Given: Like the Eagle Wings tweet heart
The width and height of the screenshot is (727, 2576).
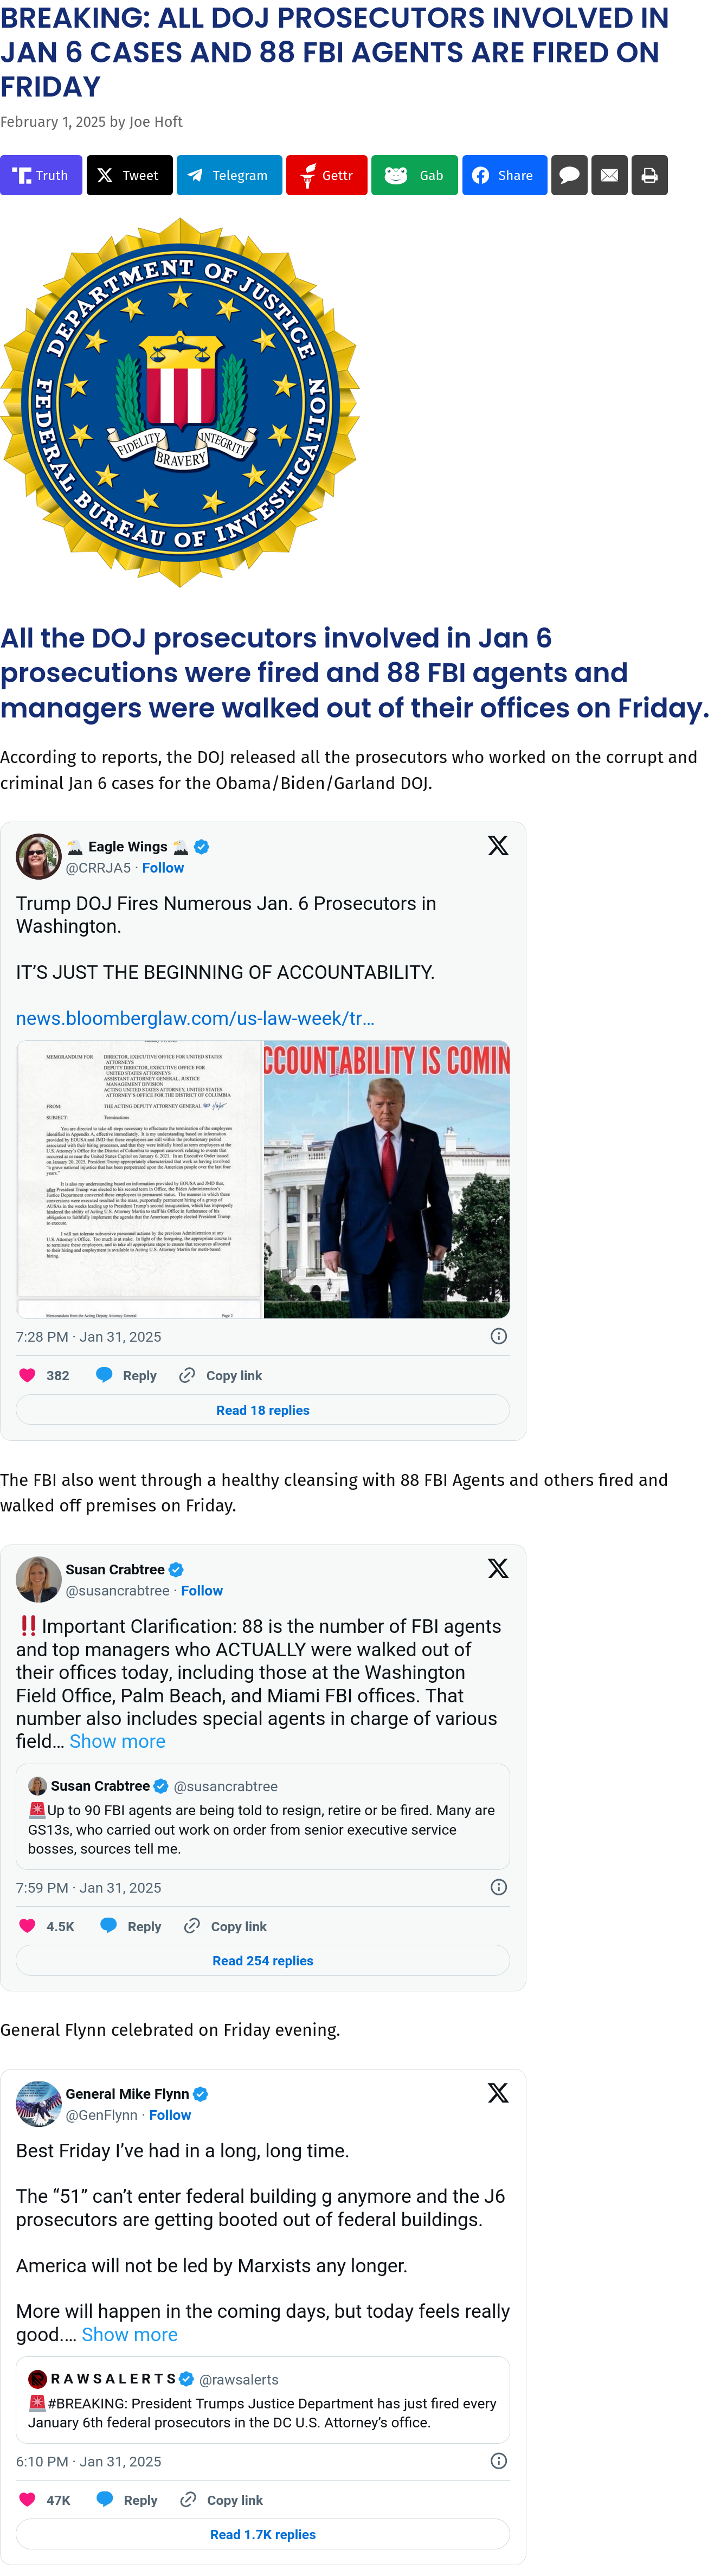Looking at the screenshot, I should [x=28, y=1376].
